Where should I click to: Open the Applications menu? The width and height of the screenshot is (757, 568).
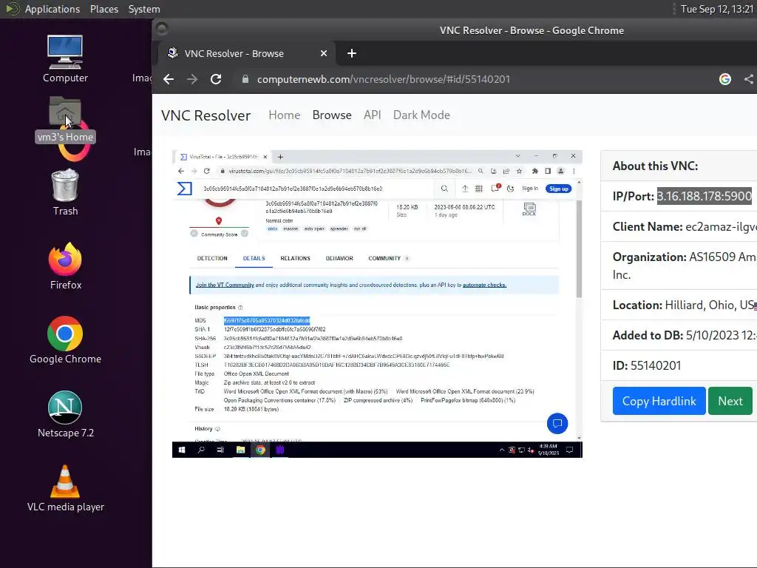point(52,9)
